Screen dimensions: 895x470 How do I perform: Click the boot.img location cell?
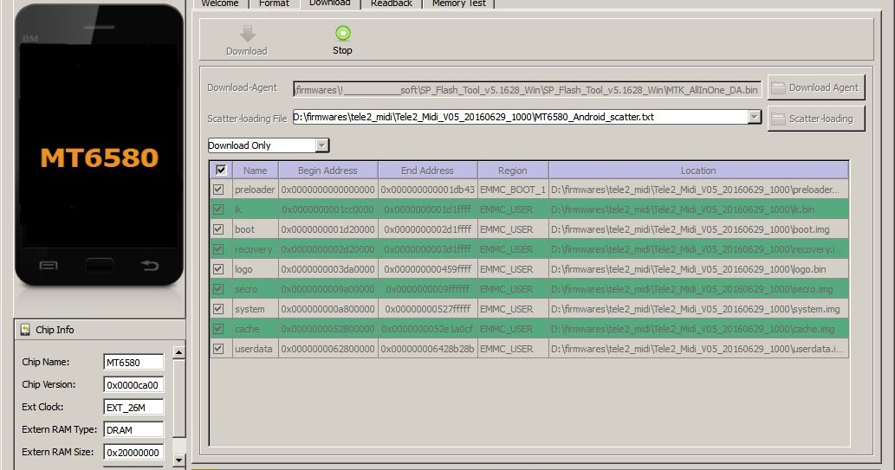698,229
